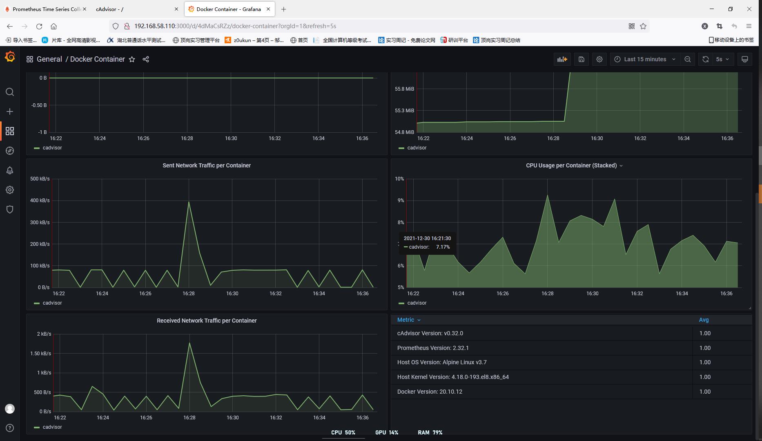
Task: Open the 研训平台 bookmark
Action: 454,40
